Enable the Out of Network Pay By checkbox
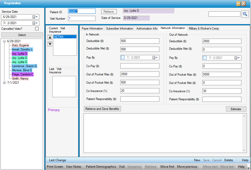Image resolution: width=251 pixels, height=170 pixels. tap(205, 58)
